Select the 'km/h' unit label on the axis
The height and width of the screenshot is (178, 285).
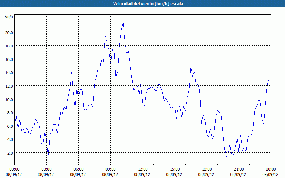coord(9,16)
